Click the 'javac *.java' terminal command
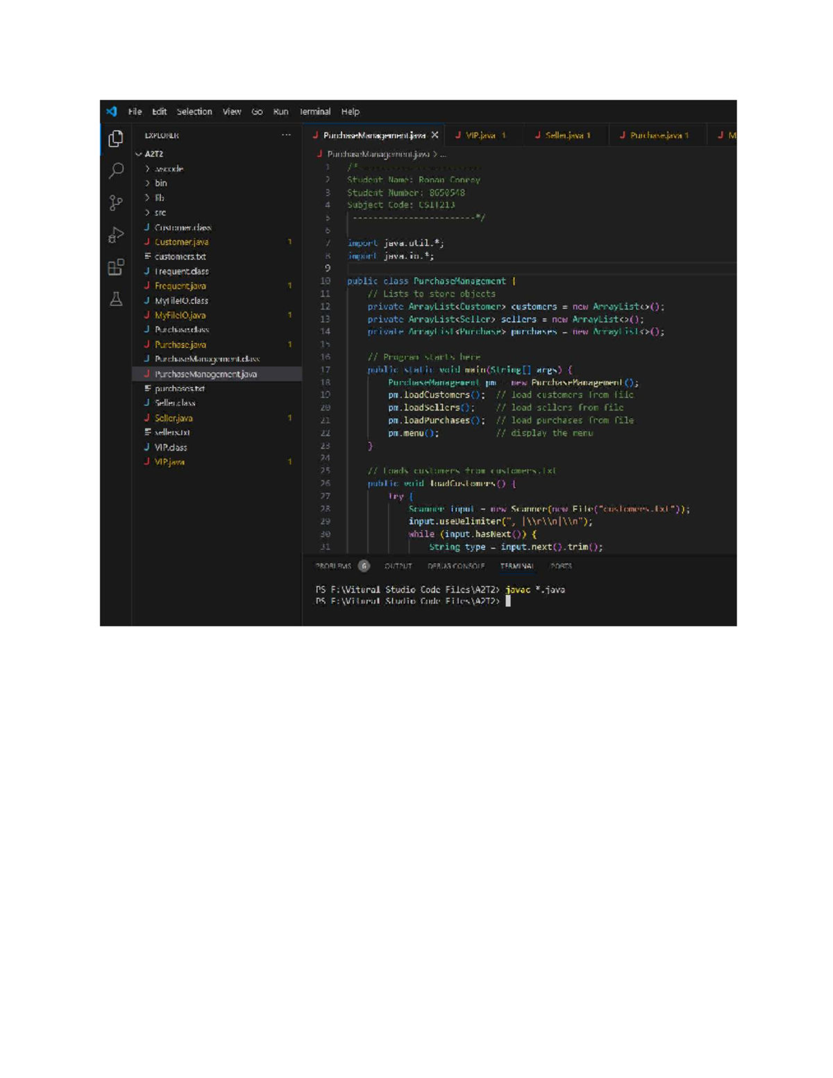Screen dimensions: 833x1078 pos(535,589)
